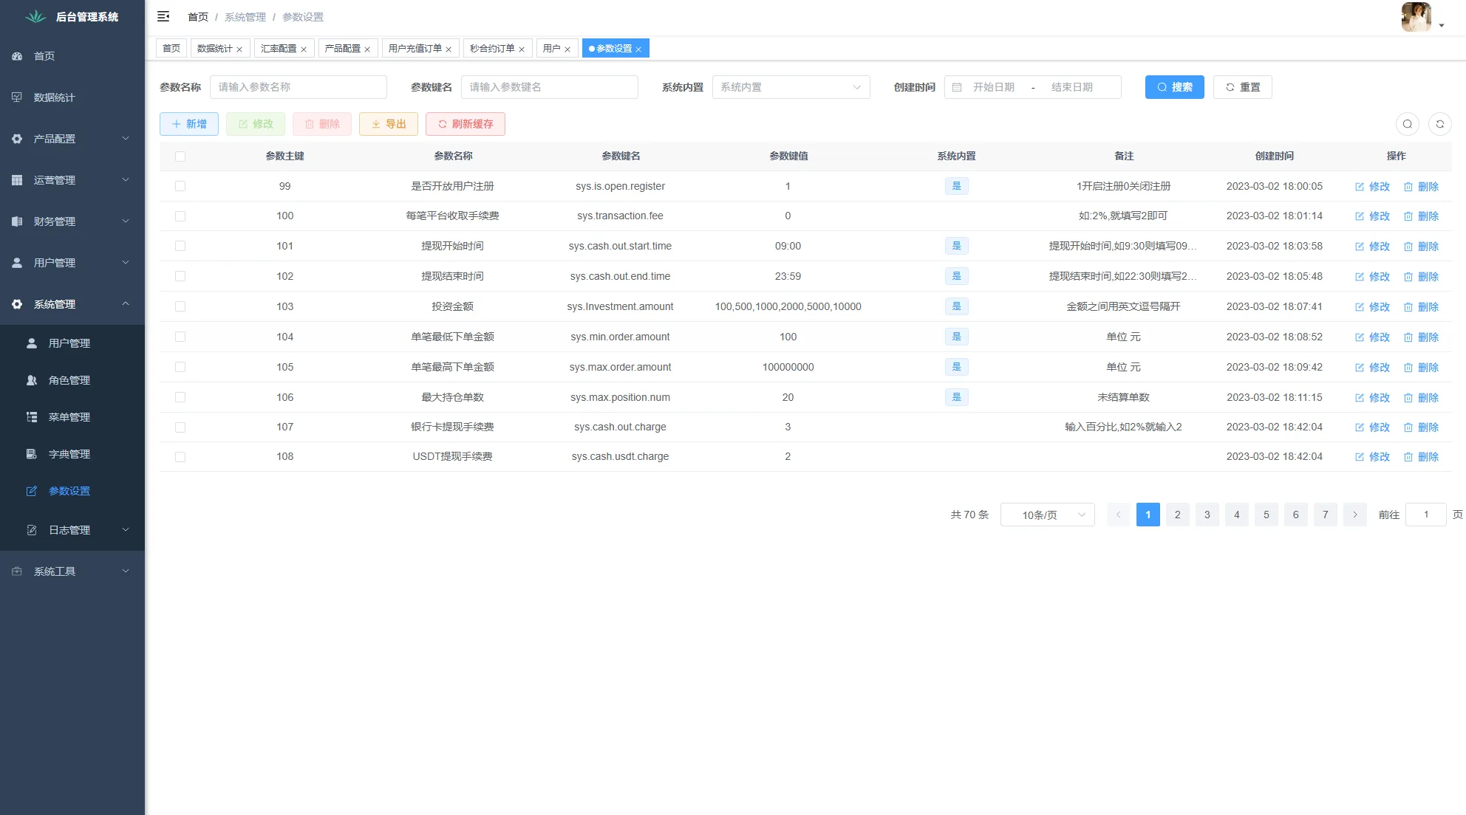The height and width of the screenshot is (815, 1466).
Task: Go to page 4 in pagination
Action: click(1236, 515)
